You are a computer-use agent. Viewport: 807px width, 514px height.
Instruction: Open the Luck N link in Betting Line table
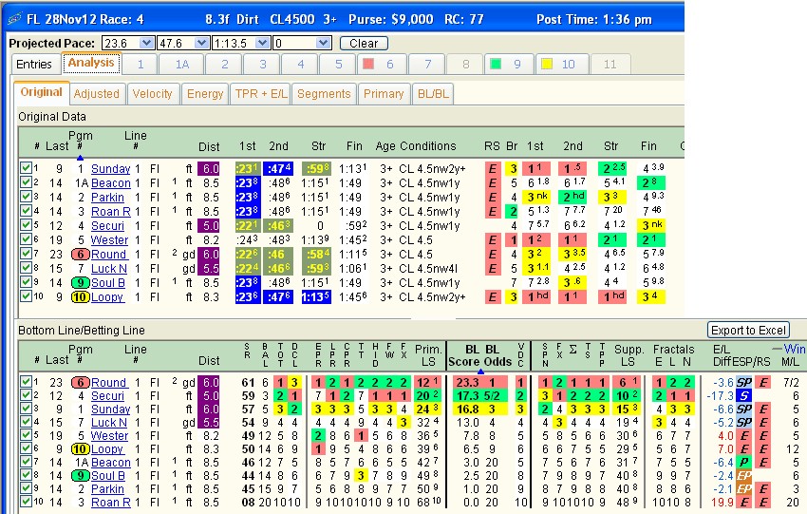pyautogui.click(x=108, y=423)
